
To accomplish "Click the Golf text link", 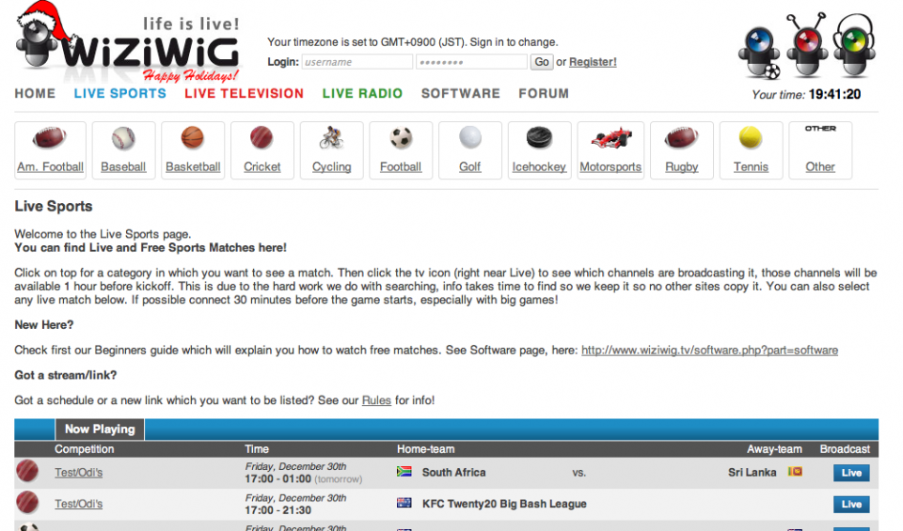I will [x=470, y=167].
